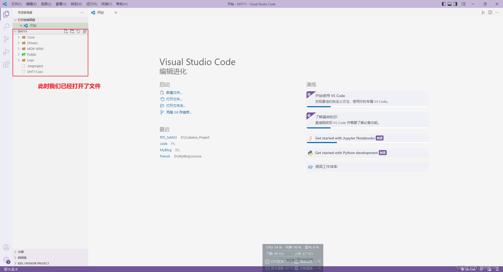
Task: Click the 打开文件夹... link
Action: point(176,106)
